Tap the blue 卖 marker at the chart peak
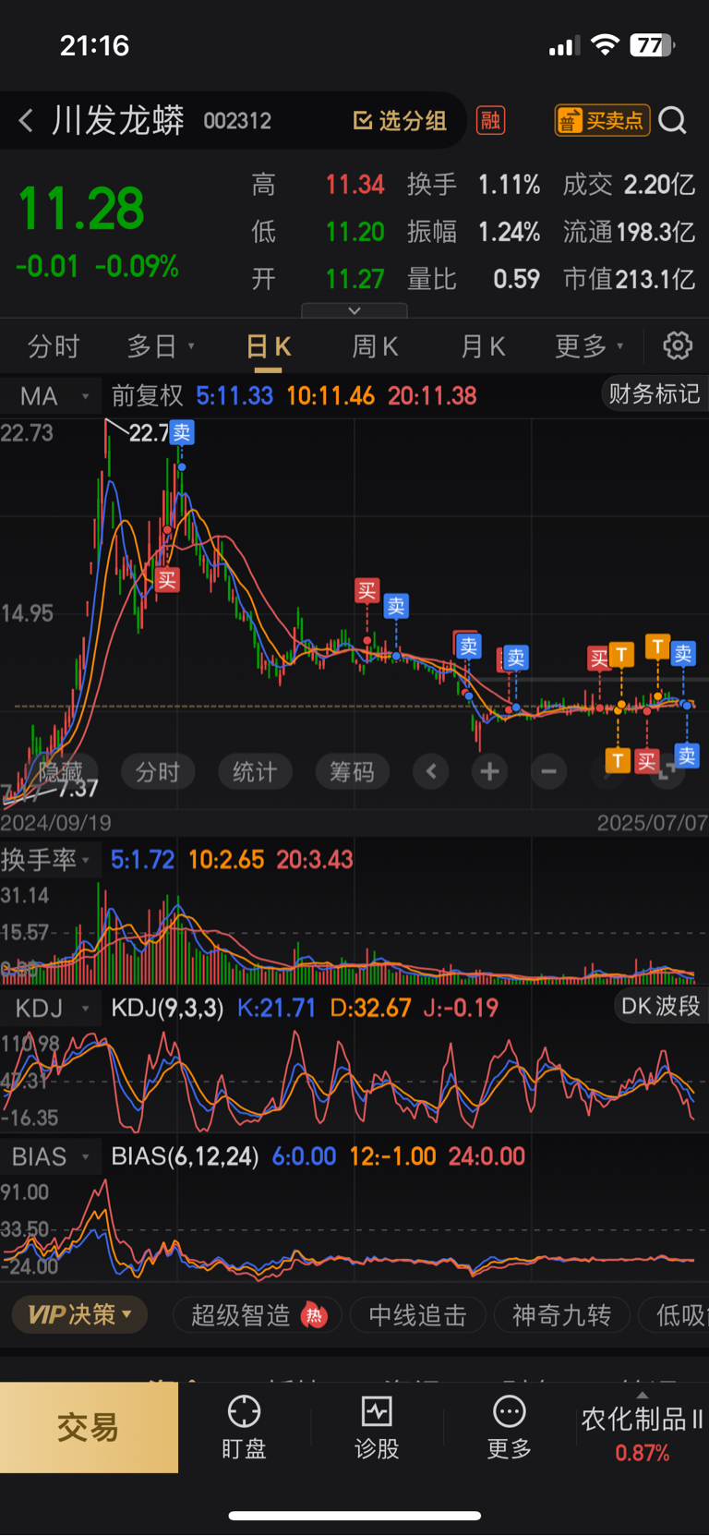The height and width of the screenshot is (1536, 709). [x=182, y=432]
